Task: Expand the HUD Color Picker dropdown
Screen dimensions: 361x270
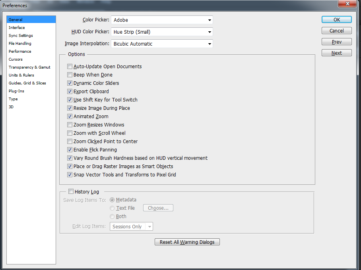Action: point(162,32)
